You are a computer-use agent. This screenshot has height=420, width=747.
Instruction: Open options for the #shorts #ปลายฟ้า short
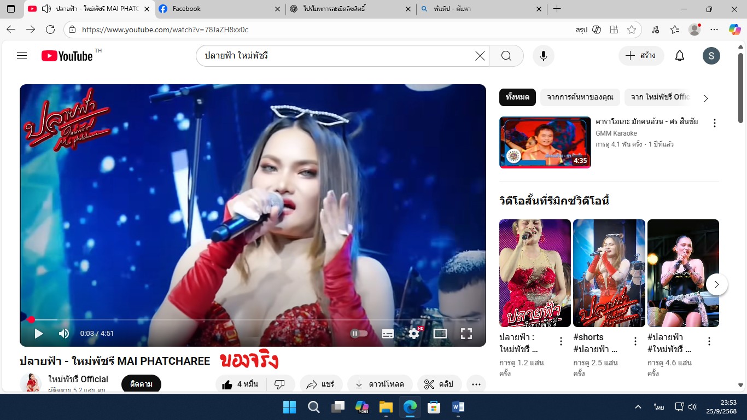click(x=635, y=341)
